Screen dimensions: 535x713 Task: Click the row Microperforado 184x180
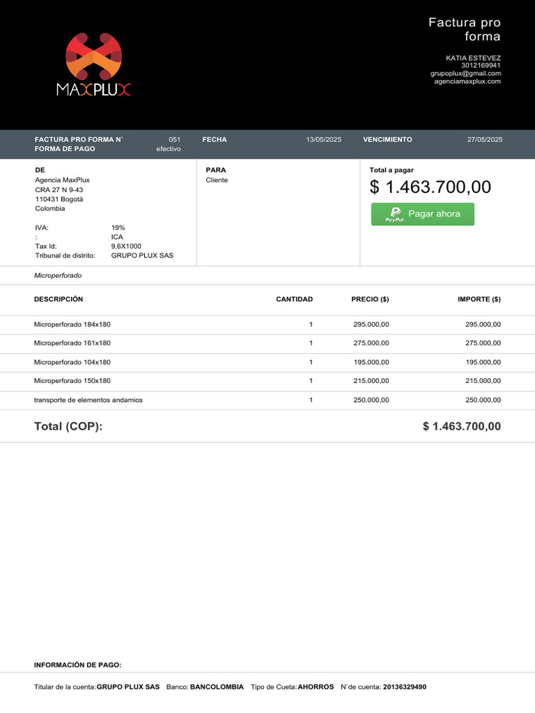coord(267,324)
